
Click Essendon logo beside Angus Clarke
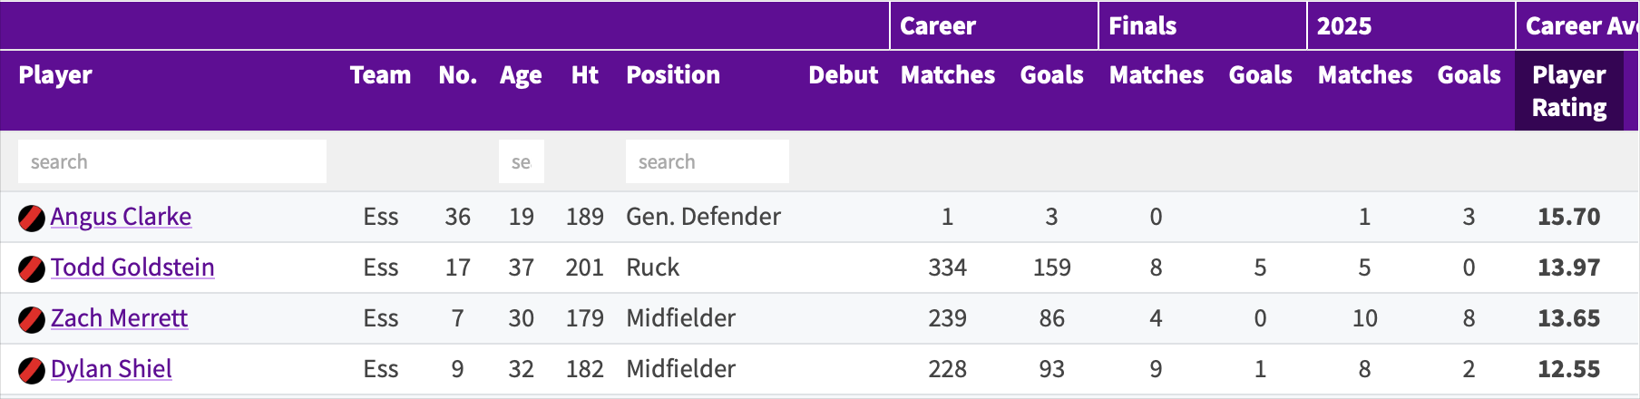point(32,219)
